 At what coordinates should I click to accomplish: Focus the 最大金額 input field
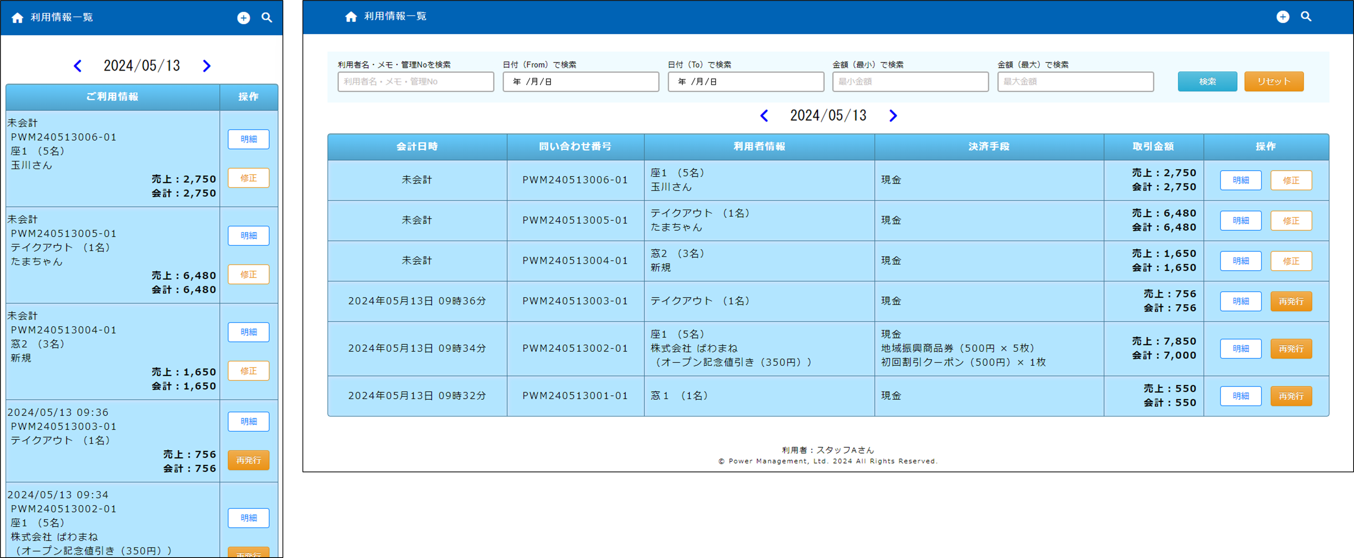(1075, 82)
